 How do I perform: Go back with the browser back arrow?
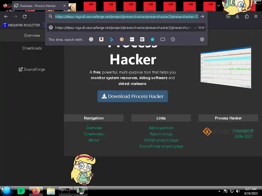coord(6,17)
